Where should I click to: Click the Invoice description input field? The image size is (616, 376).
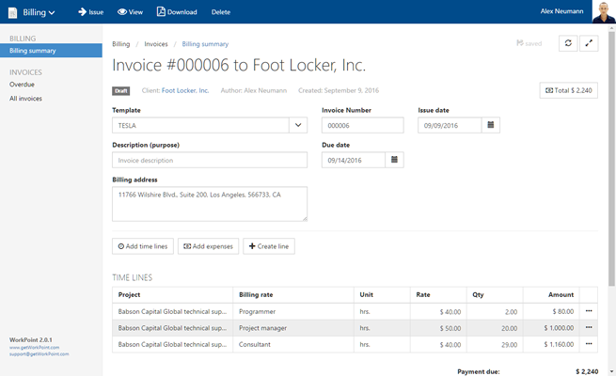tap(209, 160)
